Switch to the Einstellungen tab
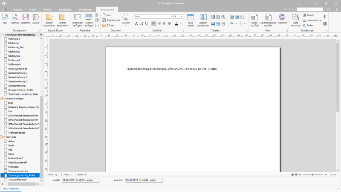341x192 pixels. tap(86, 9)
